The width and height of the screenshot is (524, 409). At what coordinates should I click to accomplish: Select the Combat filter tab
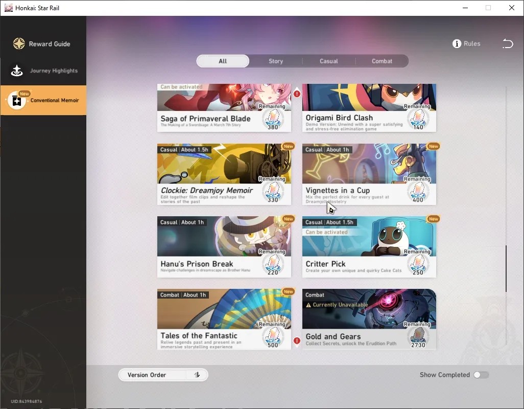[x=382, y=61]
